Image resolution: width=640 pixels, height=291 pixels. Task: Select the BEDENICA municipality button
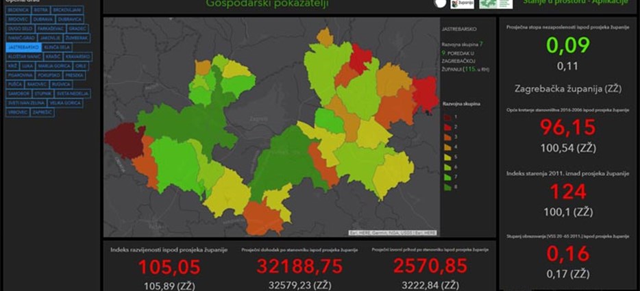click(19, 10)
